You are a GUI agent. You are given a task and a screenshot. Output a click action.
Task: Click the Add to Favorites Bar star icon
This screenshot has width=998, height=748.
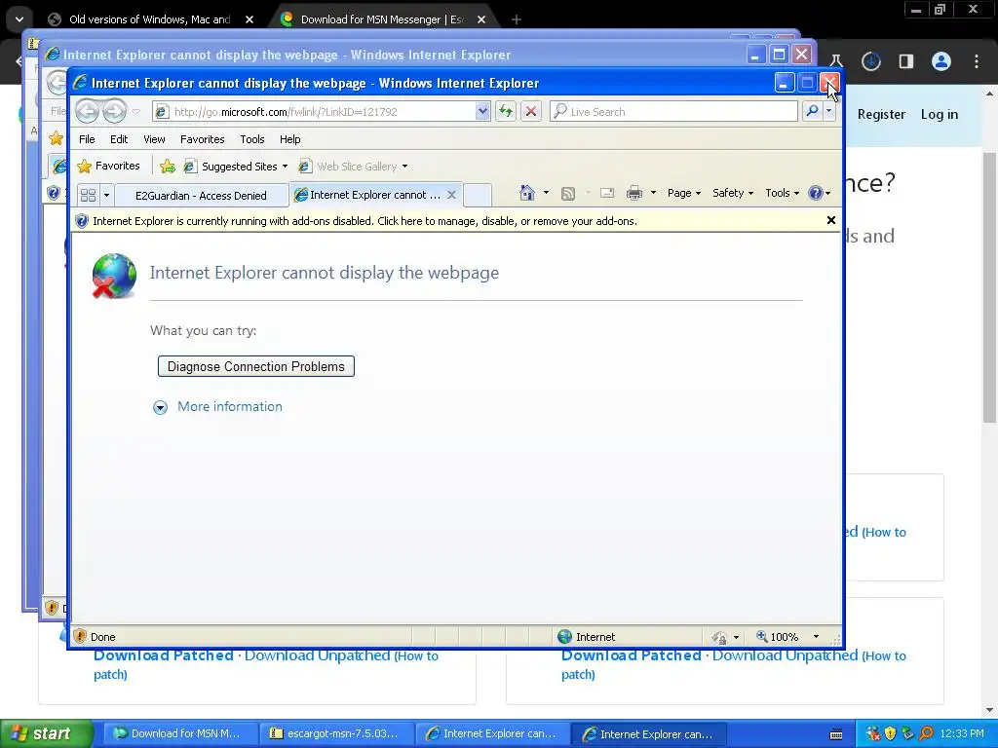coord(168,166)
